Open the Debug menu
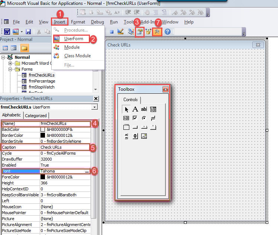Screen dimensions: 278x235 [x=97, y=22]
